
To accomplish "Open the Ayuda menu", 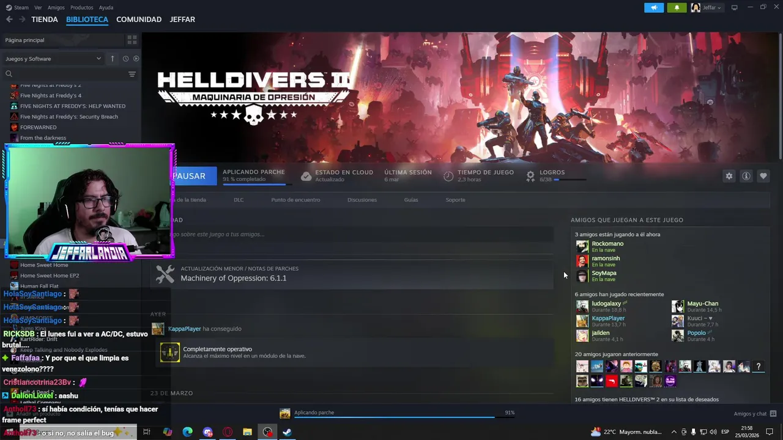I will click(x=106, y=7).
